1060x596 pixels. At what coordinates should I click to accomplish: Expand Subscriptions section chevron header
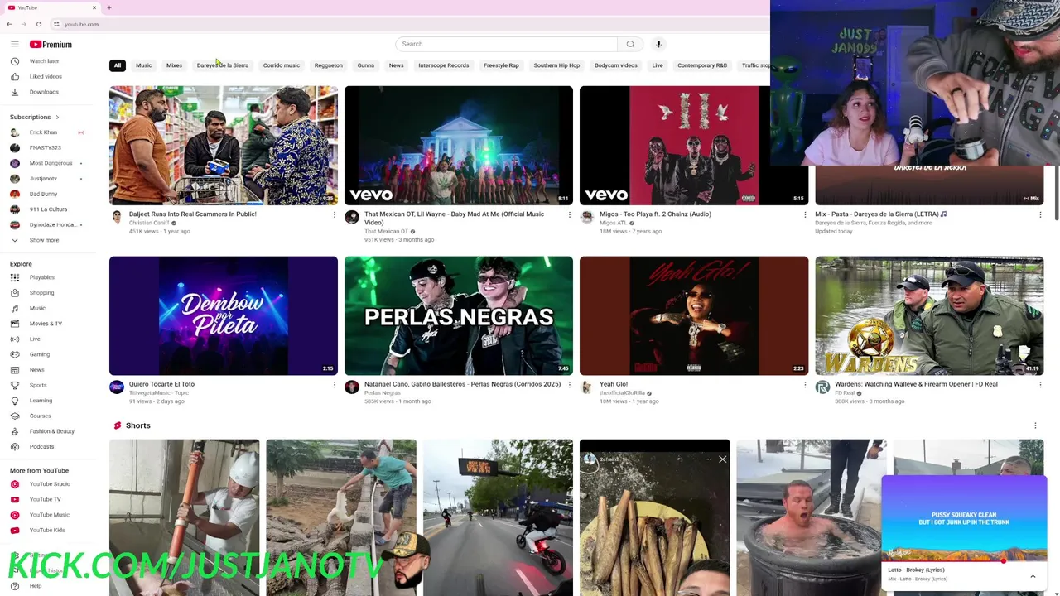[35, 117]
